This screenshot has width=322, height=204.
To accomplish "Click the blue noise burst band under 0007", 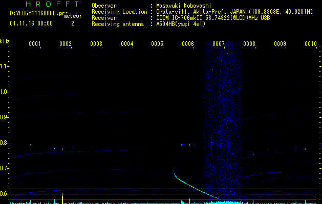I will click(x=222, y=121).
